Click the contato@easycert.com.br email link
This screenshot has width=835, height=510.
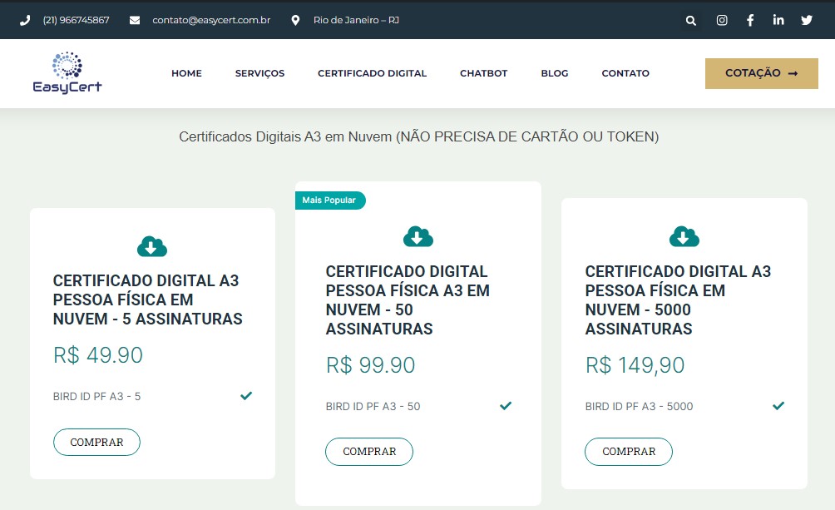(x=211, y=20)
